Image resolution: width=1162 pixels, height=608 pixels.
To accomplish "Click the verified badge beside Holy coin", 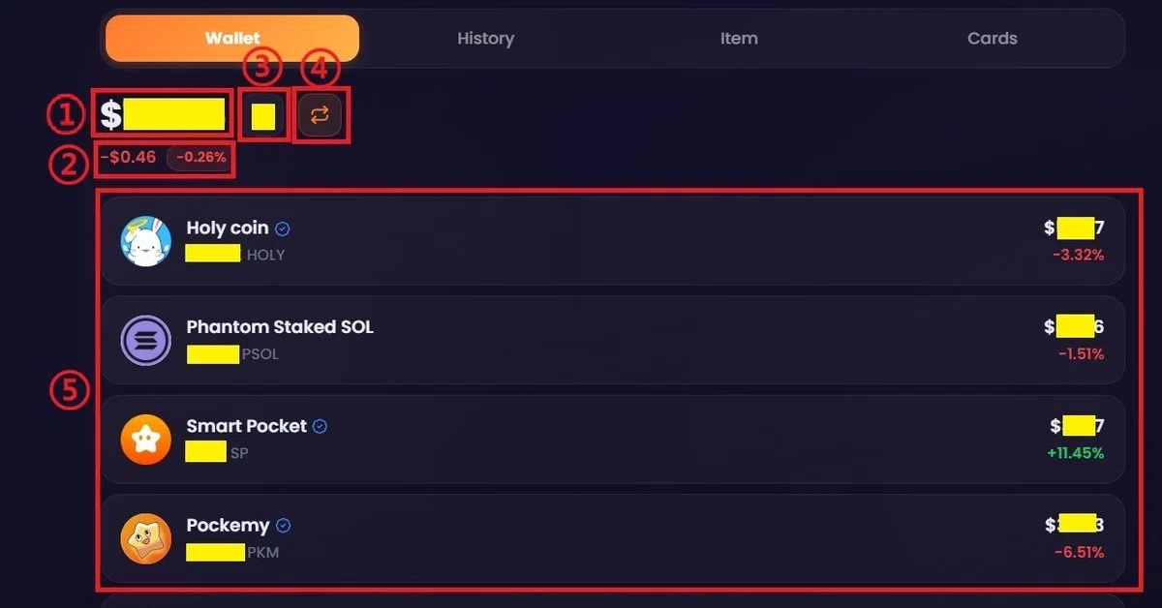I will [x=283, y=228].
